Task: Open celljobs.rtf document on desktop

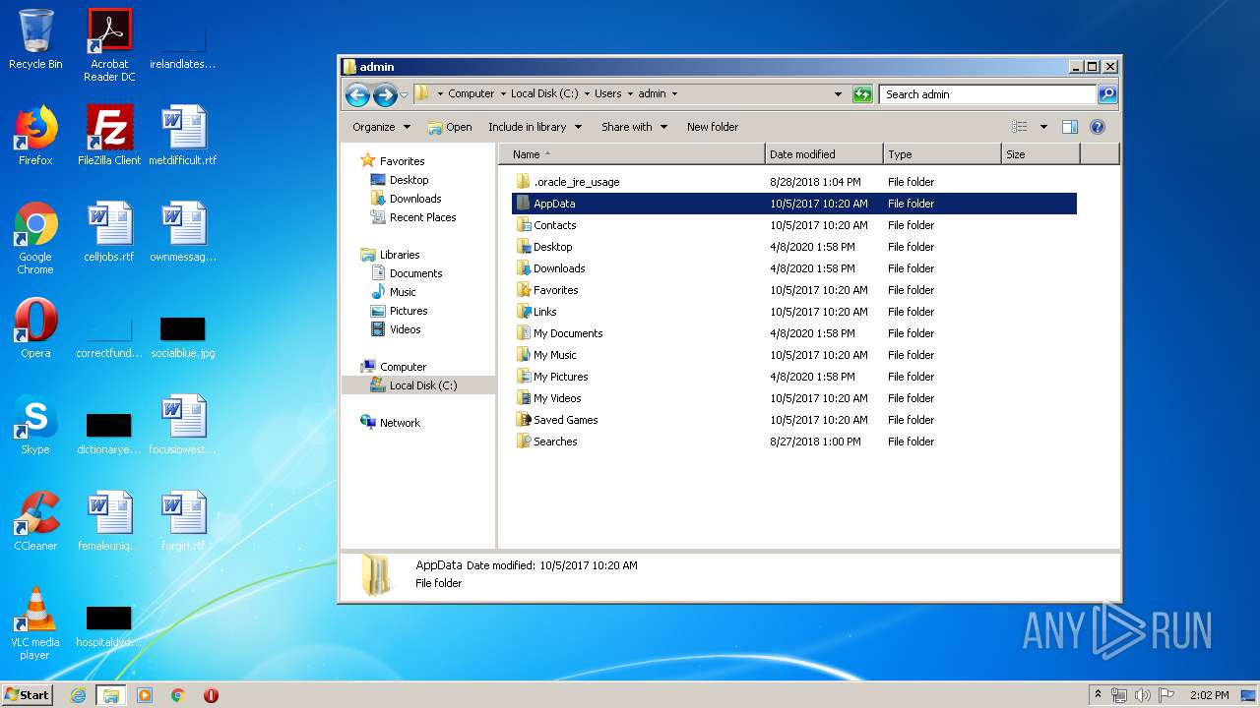Action: click(109, 232)
